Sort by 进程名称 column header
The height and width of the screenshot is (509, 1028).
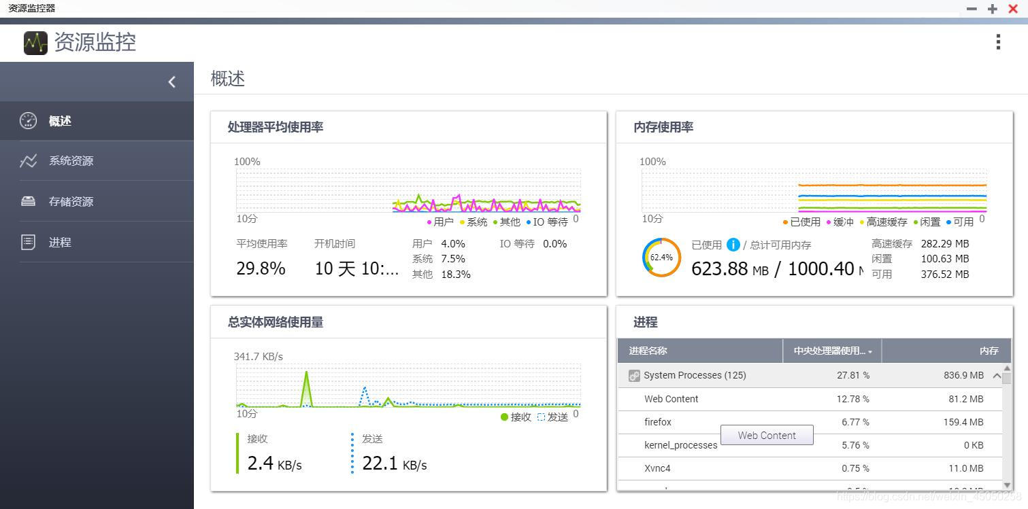(700, 351)
